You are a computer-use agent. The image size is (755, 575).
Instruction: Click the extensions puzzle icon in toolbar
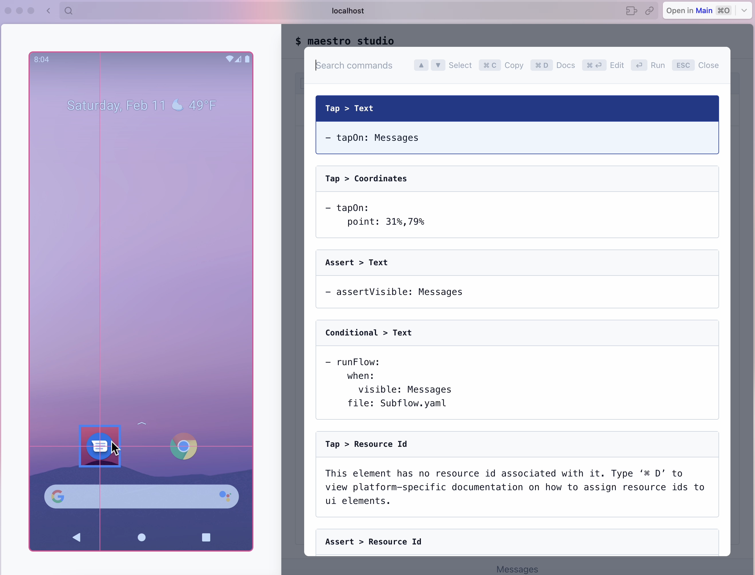point(631,11)
